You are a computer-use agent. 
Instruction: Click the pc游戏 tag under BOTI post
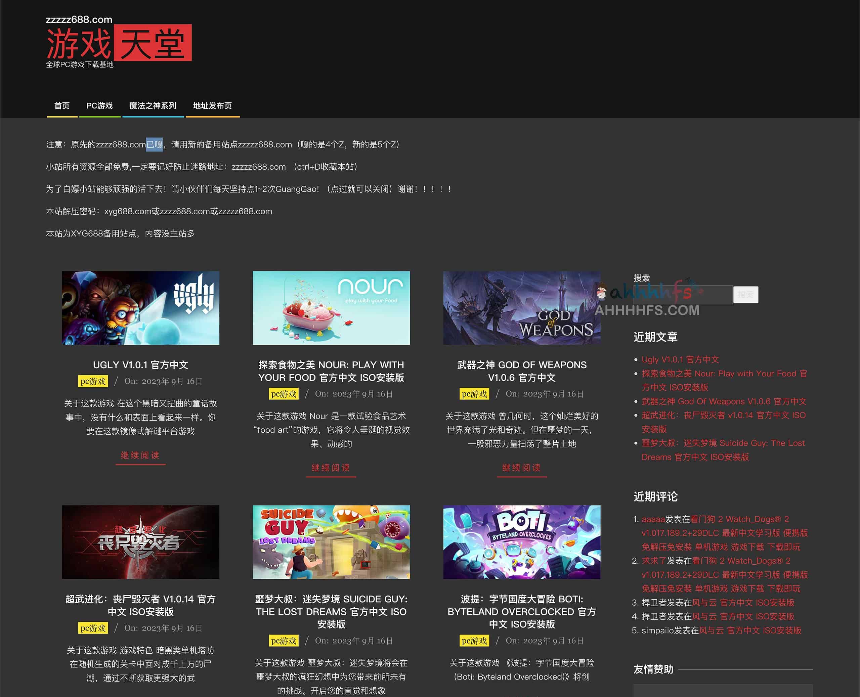click(x=474, y=641)
